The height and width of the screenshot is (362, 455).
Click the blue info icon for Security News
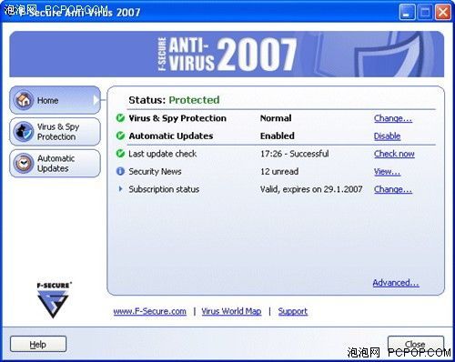(x=120, y=171)
